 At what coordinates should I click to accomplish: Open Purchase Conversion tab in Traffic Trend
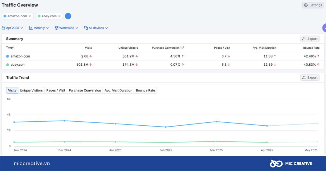coord(85,90)
